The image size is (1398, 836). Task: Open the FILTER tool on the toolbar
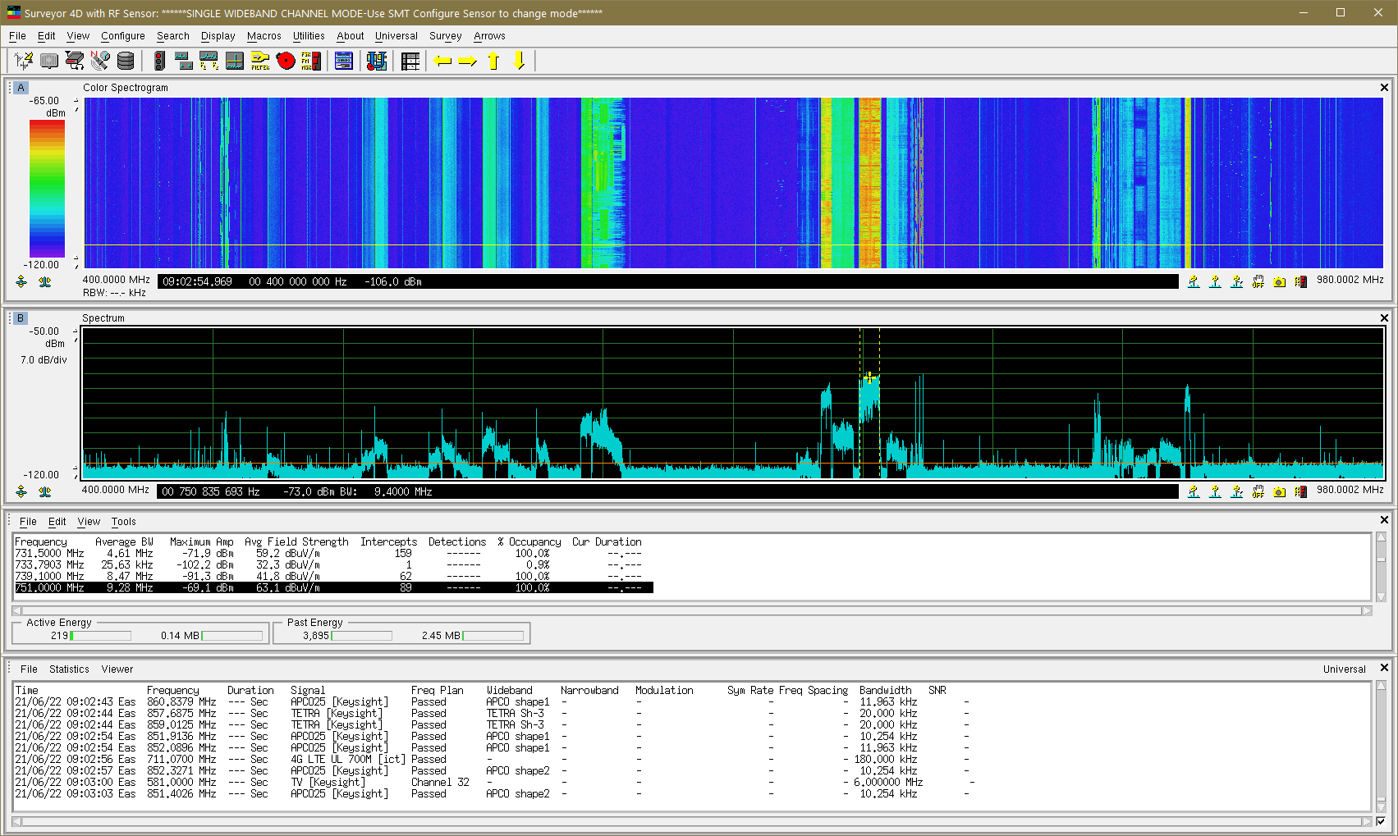260,61
